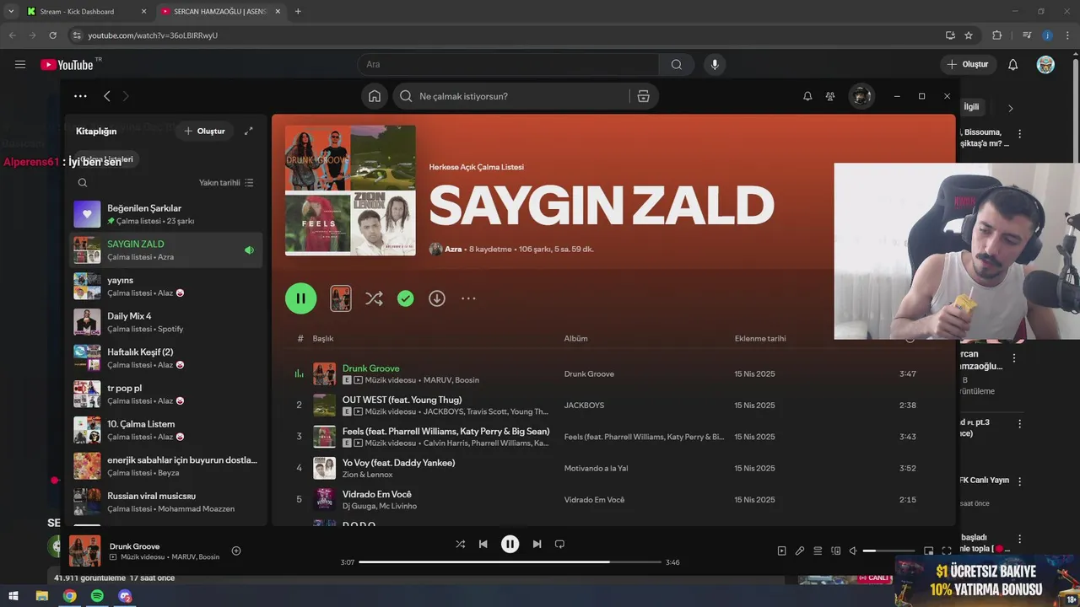Open tr pop pl playlist
The width and height of the screenshot is (1080, 607).
point(165,394)
